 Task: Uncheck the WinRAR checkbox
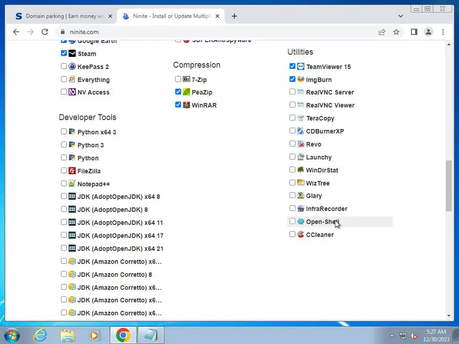tap(178, 105)
